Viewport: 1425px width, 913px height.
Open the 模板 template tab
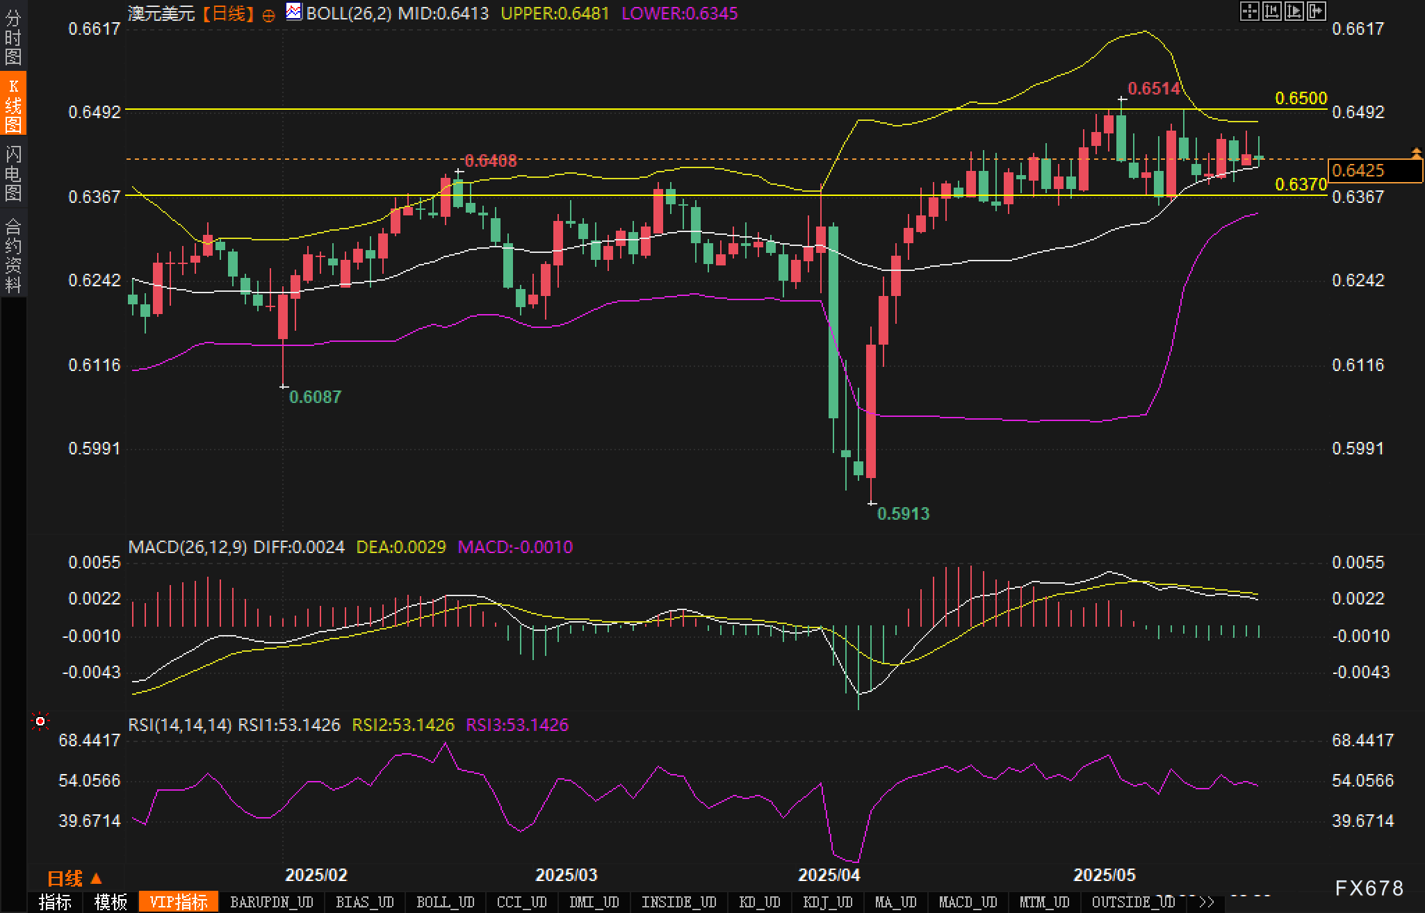point(111,903)
